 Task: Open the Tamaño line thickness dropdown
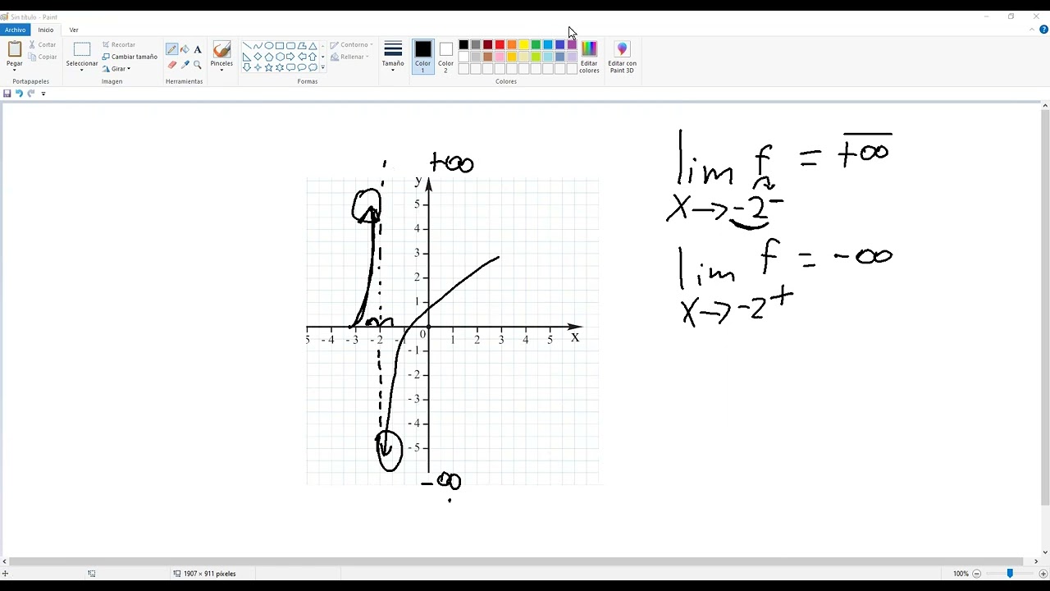(393, 57)
